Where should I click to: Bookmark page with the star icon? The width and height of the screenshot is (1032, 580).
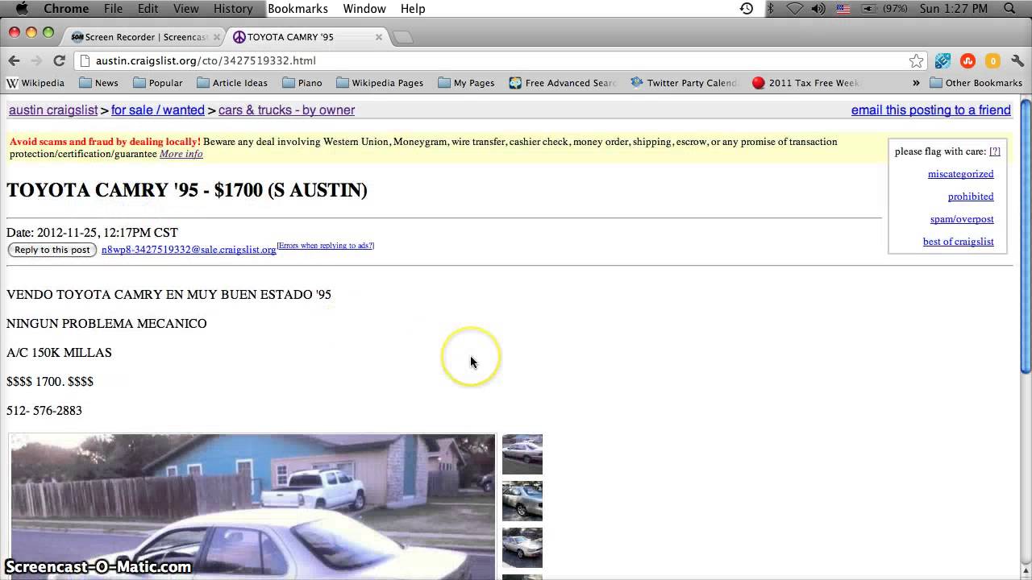(x=916, y=60)
